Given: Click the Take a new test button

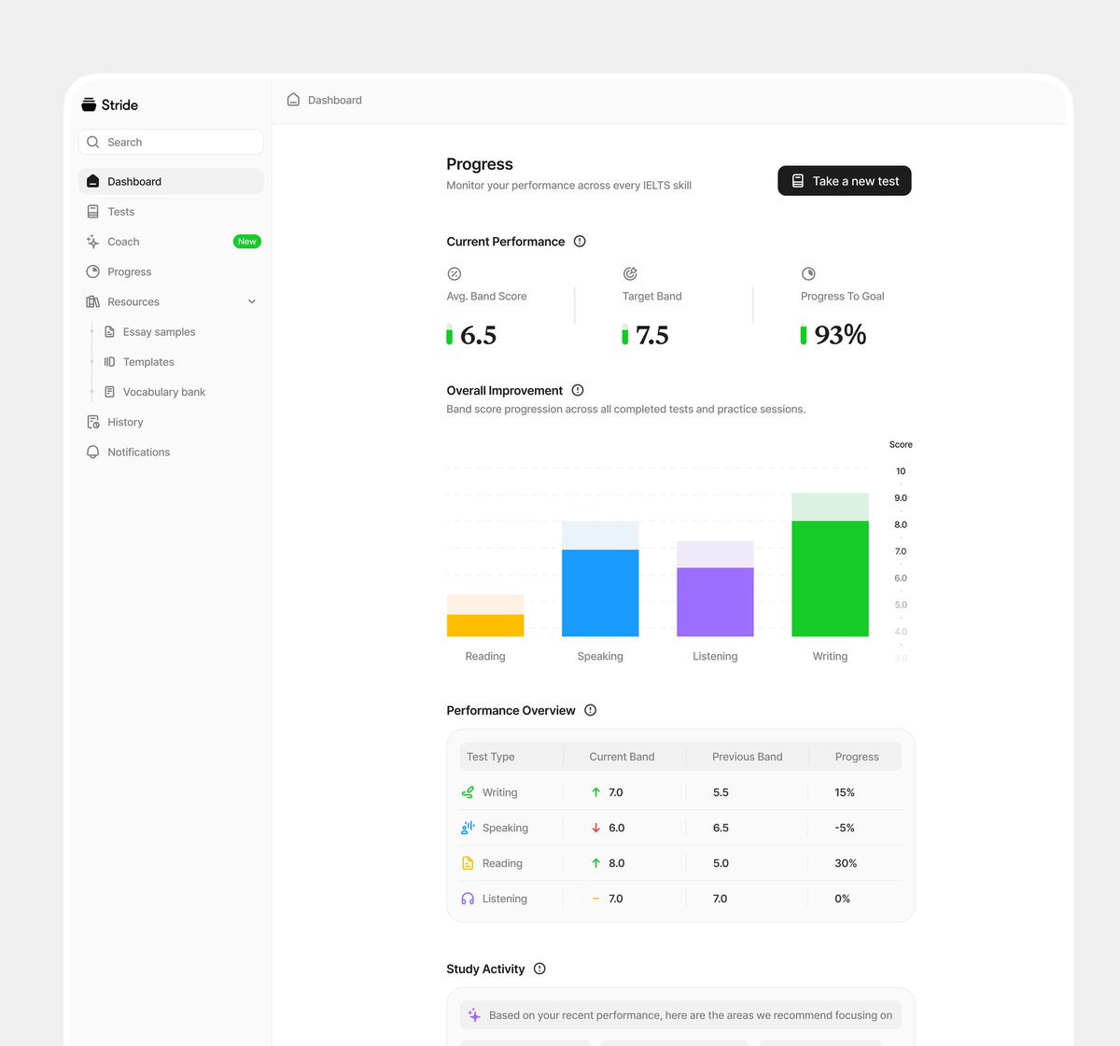Looking at the screenshot, I should tap(845, 181).
